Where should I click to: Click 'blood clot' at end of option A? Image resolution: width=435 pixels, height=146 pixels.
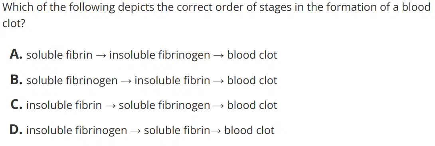click(252, 55)
